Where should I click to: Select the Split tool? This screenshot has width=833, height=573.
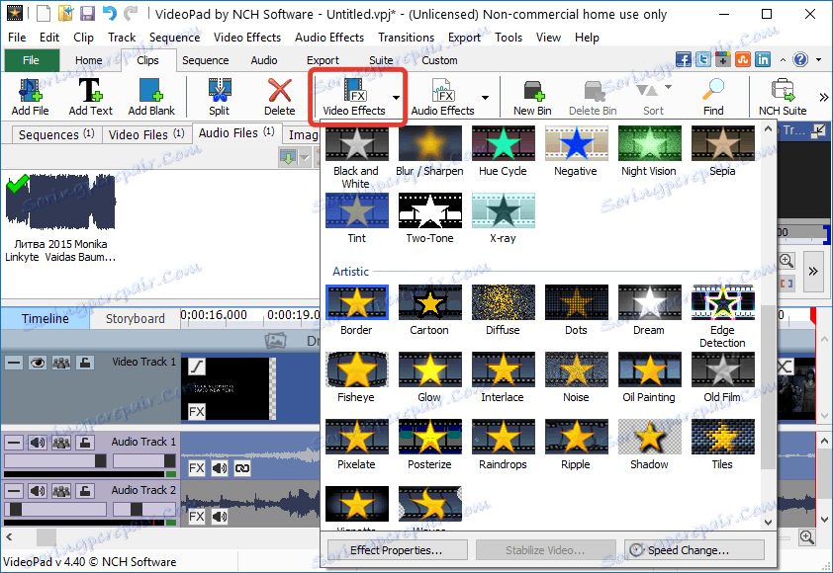[x=219, y=97]
